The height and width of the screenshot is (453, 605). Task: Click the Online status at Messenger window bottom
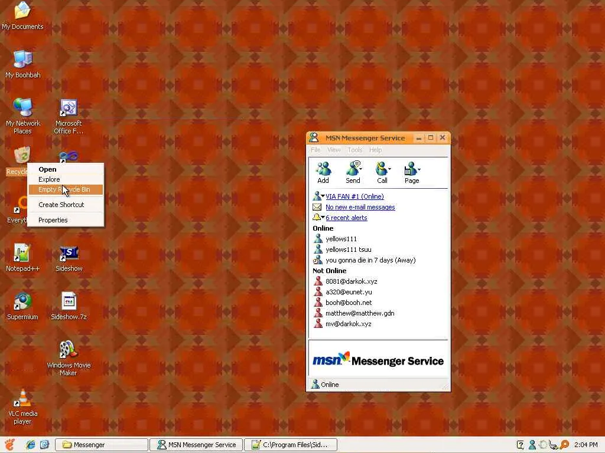coord(325,385)
